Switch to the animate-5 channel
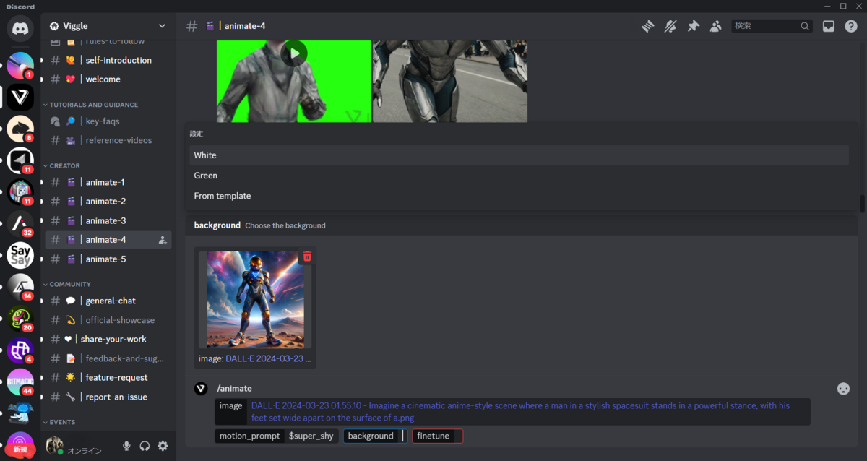Image resolution: width=867 pixels, height=461 pixels. (x=108, y=259)
